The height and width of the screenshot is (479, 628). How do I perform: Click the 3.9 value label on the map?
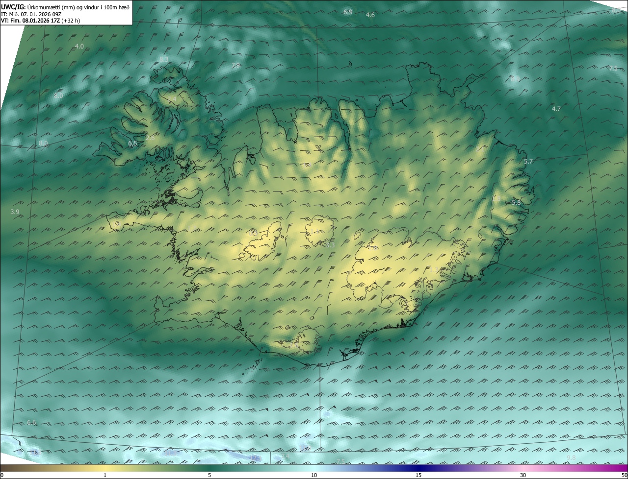[x=15, y=212]
